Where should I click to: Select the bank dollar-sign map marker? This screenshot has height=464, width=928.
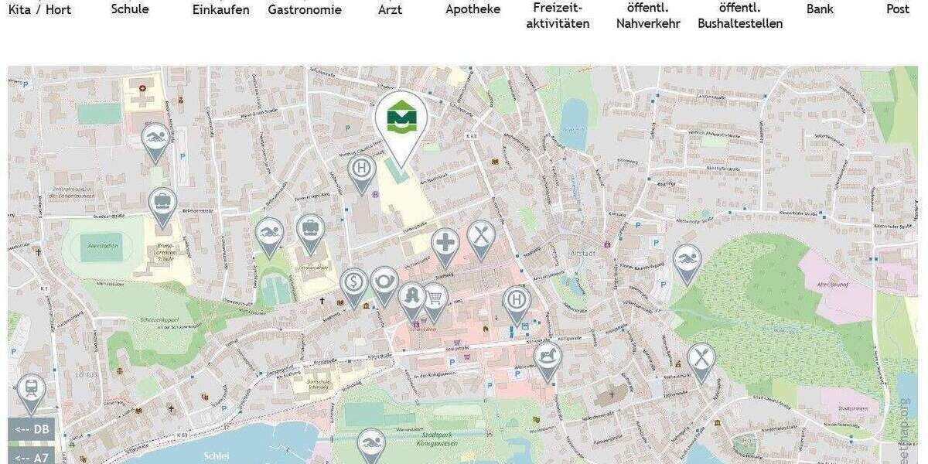(x=353, y=286)
